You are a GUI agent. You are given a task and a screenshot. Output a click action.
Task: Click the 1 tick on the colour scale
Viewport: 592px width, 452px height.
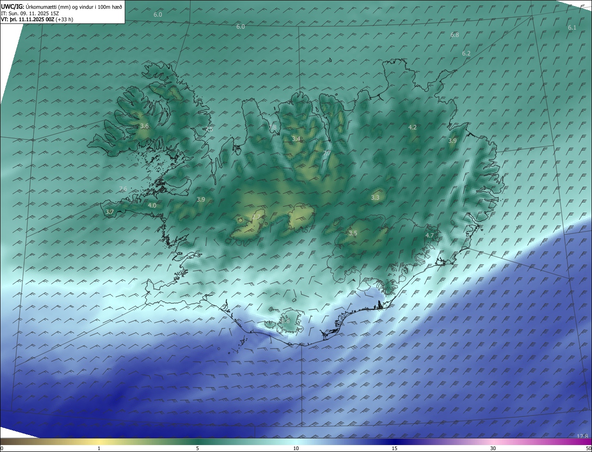[99, 448]
